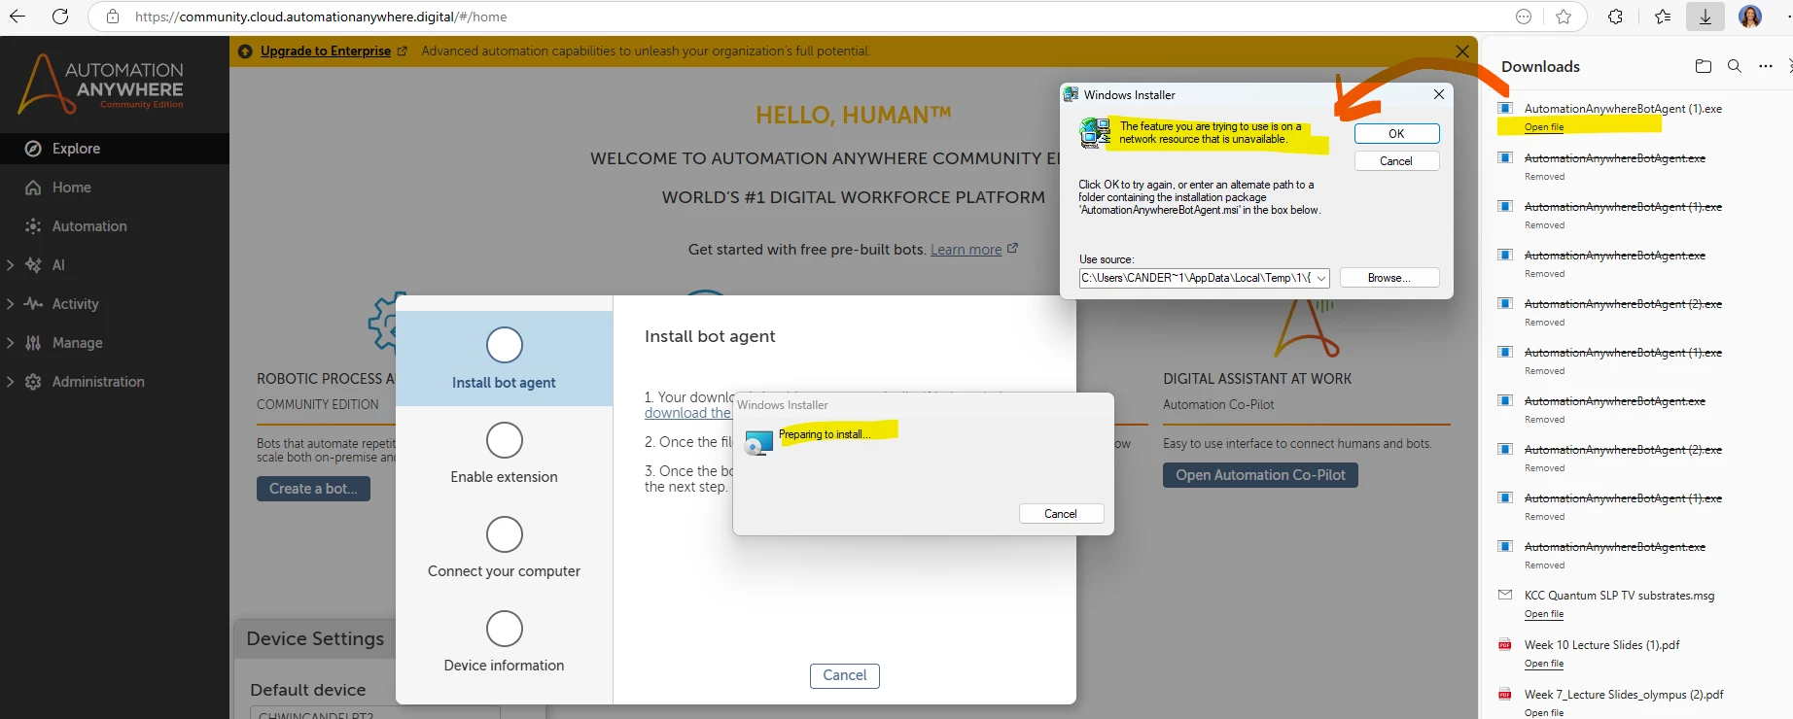
Task: Open file link under Week 10 Lecture Slides
Action: tap(1544, 664)
